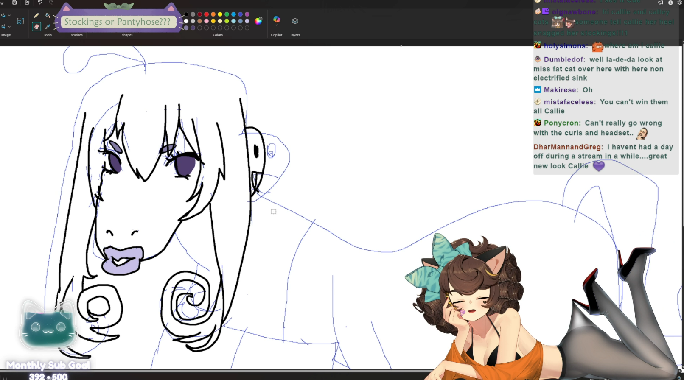
Task: Click the chat text 'new look Callie'
Action: coord(561,166)
